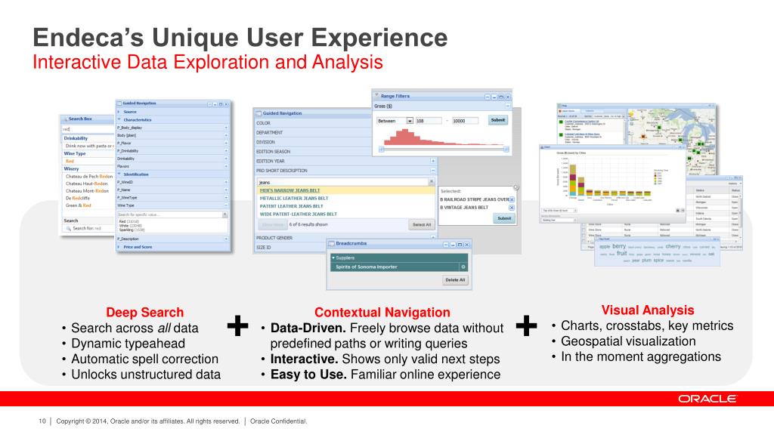Collapse PRD SHORT DESCRIPTION attribute

click(x=433, y=171)
